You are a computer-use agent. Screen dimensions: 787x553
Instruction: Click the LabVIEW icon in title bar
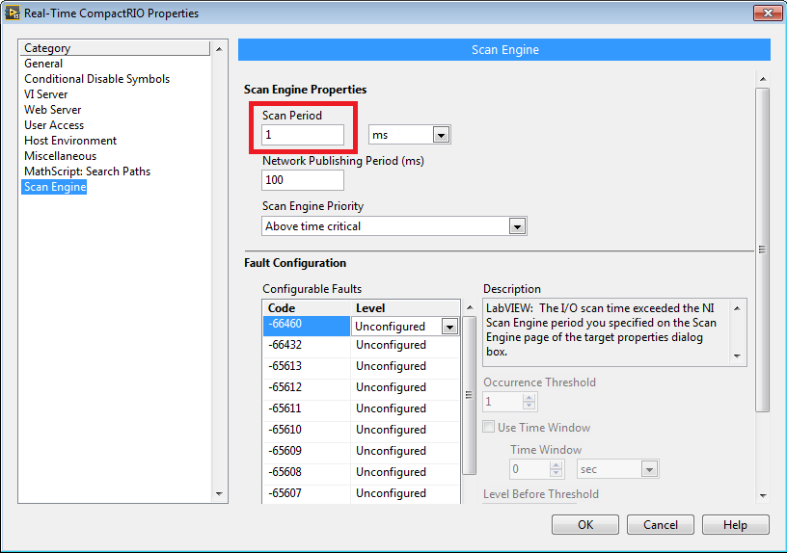click(14, 13)
